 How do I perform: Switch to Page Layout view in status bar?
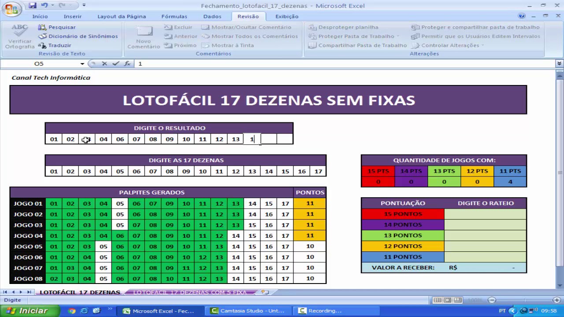pyautogui.click(x=447, y=300)
